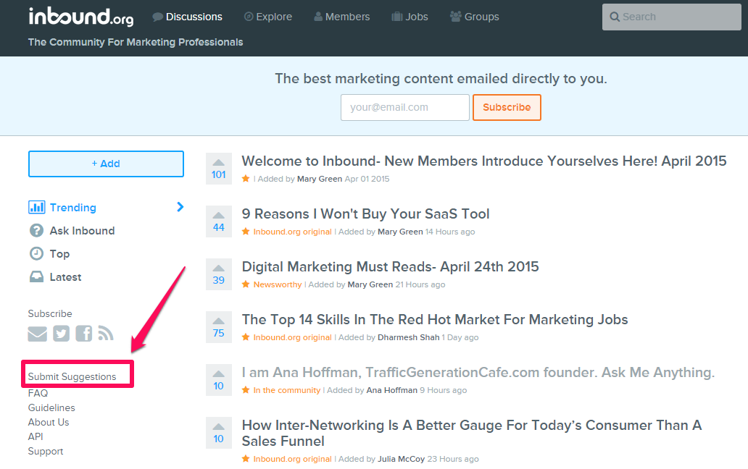748x469 pixels.
Task: Open Mary Green's name on Welcome post
Action: (x=320, y=179)
